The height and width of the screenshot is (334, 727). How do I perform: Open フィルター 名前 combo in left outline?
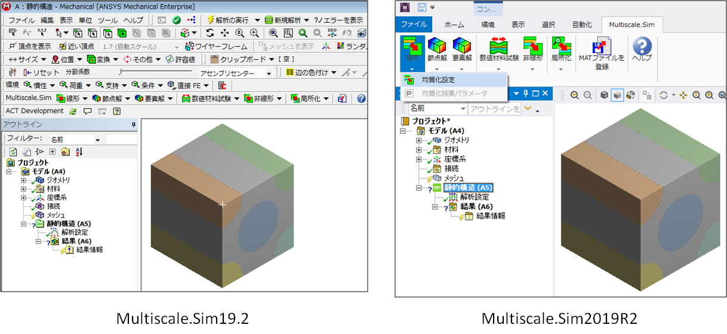pos(75,139)
